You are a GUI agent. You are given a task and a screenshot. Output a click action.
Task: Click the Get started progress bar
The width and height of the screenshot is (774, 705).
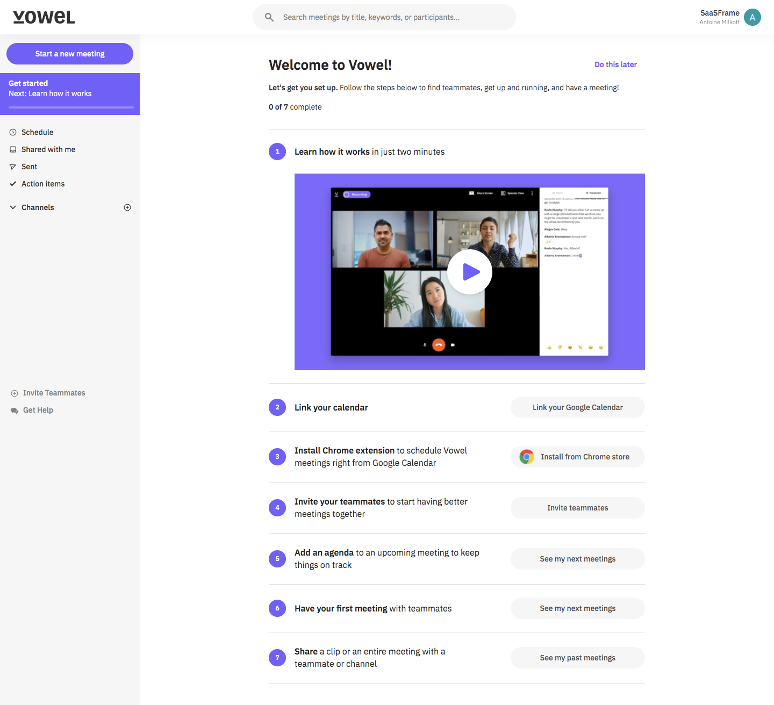point(71,107)
